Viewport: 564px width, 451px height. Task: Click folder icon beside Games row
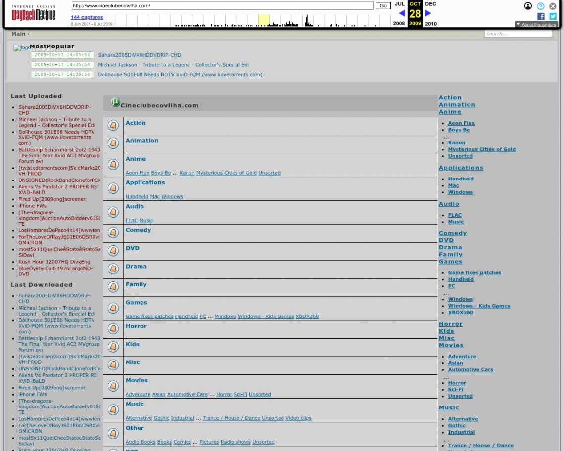pyautogui.click(x=113, y=308)
